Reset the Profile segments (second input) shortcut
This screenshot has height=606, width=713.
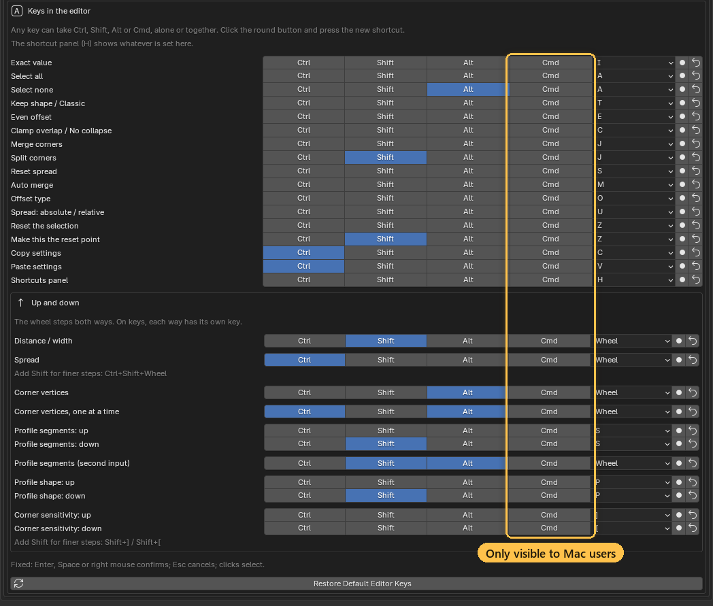coord(693,463)
